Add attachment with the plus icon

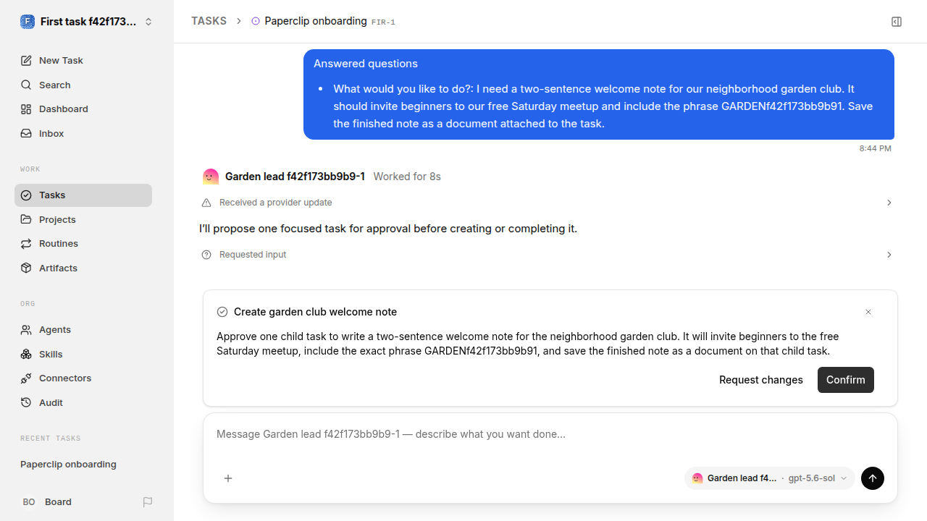point(228,478)
